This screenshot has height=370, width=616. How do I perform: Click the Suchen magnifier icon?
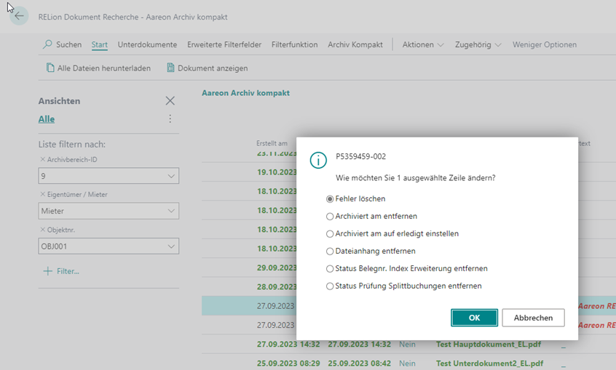pos(48,44)
